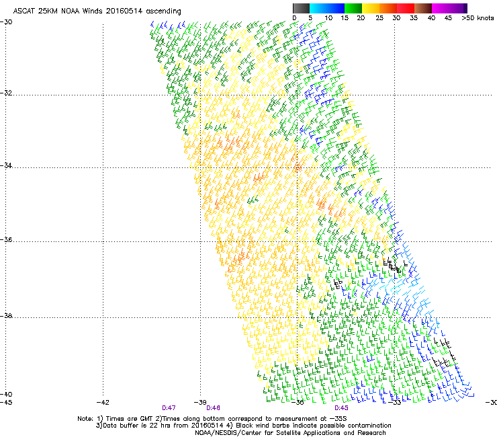
Task: Click the '20' legend scale label
Action: (x=361, y=18)
